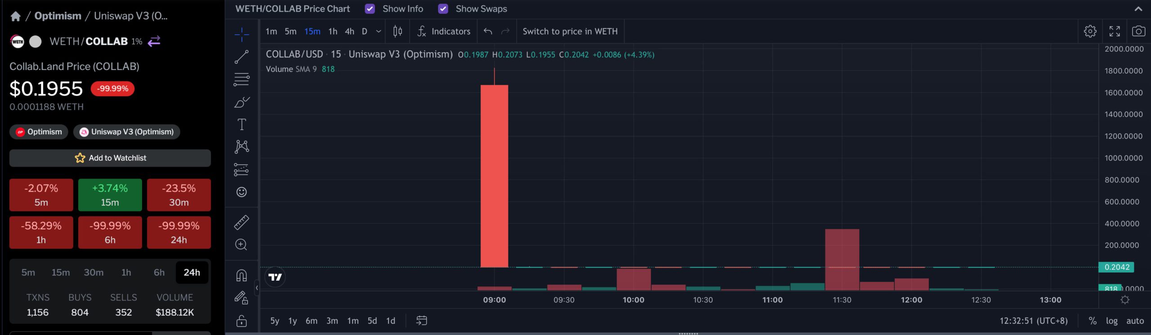Toggle the Show Info checkbox
Screen dimensions: 1151x335
coord(370,9)
